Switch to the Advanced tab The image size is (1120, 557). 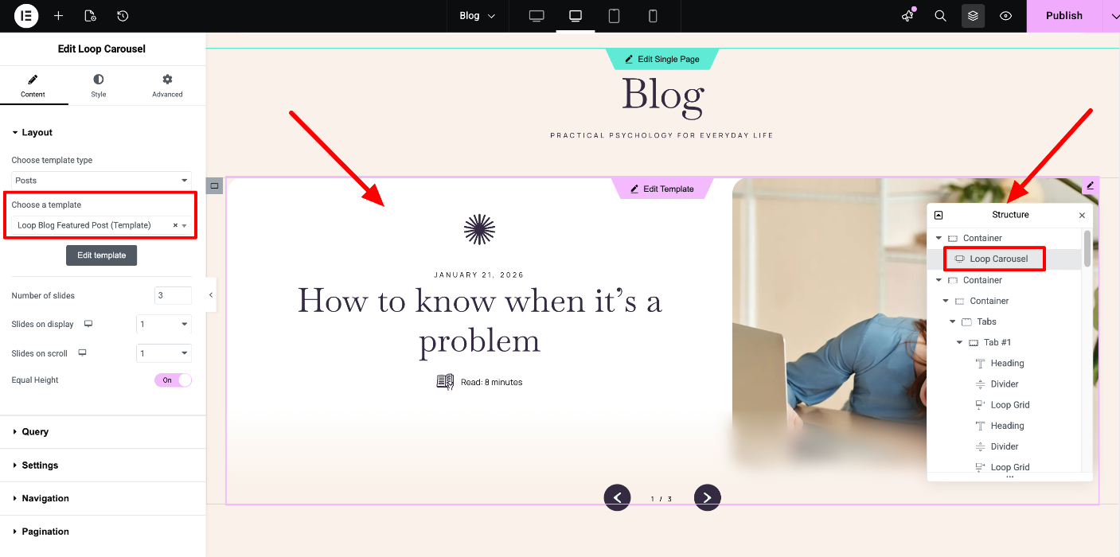coord(167,86)
